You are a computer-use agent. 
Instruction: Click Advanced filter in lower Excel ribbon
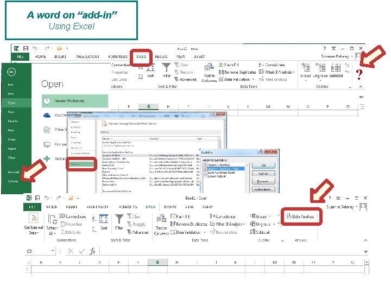pyautogui.click(x=138, y=232)
